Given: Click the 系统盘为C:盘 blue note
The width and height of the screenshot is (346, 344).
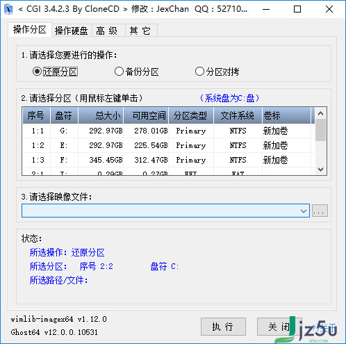Looking at the screenshot, I should pos(229,98).
